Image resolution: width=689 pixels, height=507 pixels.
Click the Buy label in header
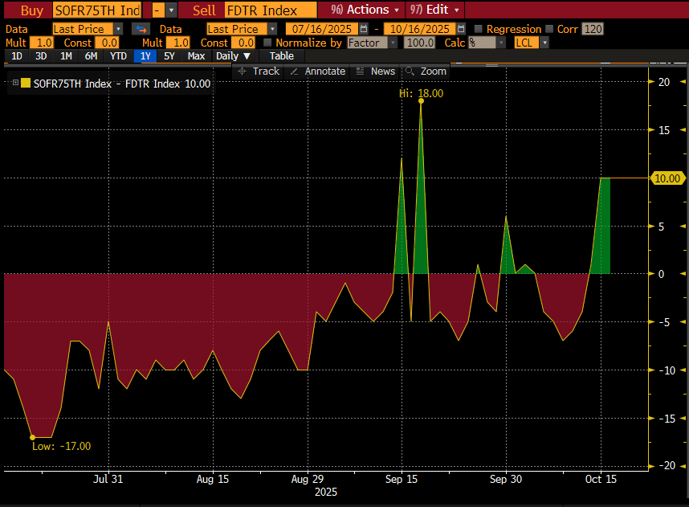click(x=31, y=10)
